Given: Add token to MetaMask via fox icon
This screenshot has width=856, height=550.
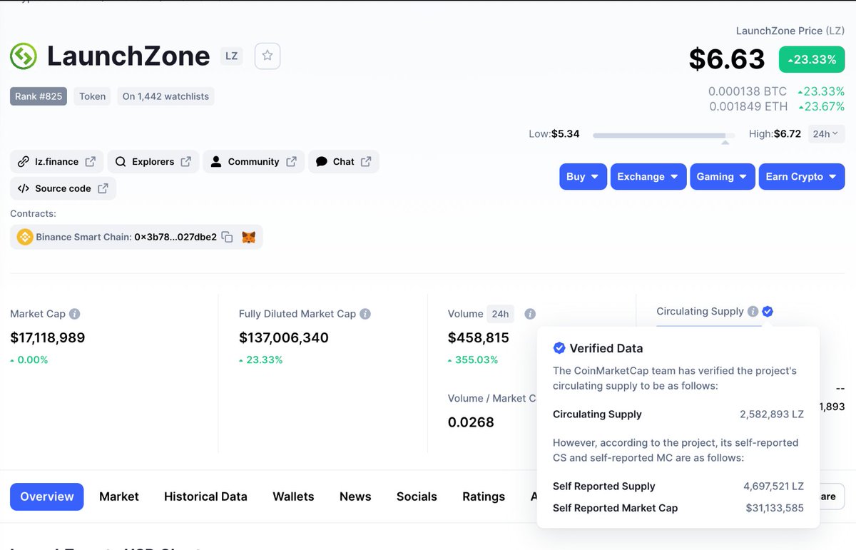Looking at the screenshot, I should pos(248,237).
